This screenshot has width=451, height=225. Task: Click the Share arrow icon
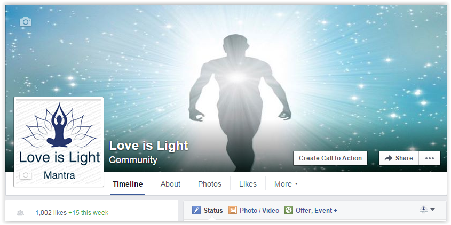point(389,158)
